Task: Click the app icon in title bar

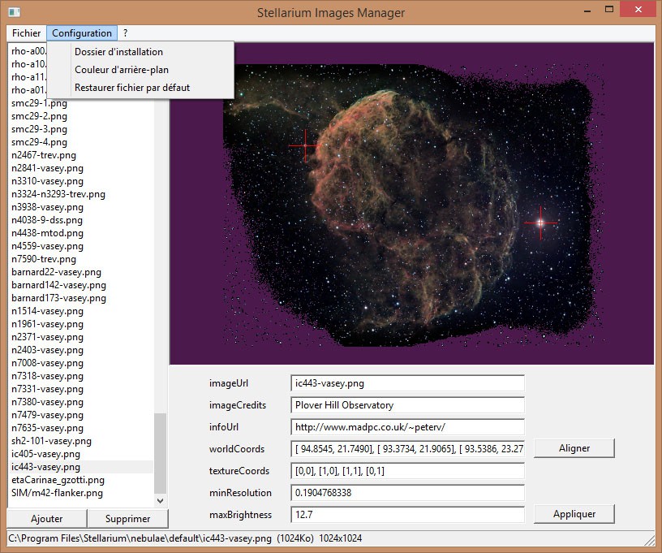Action: coord(15,12)
